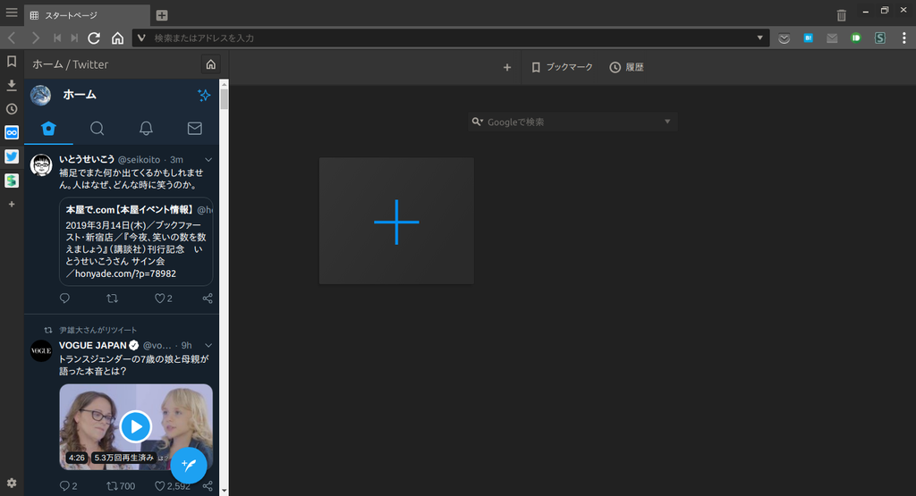This screenshot has width=916, height=496.
Task: Open the green S web panel
Action: pyautogui.click(x=12, y=181)
